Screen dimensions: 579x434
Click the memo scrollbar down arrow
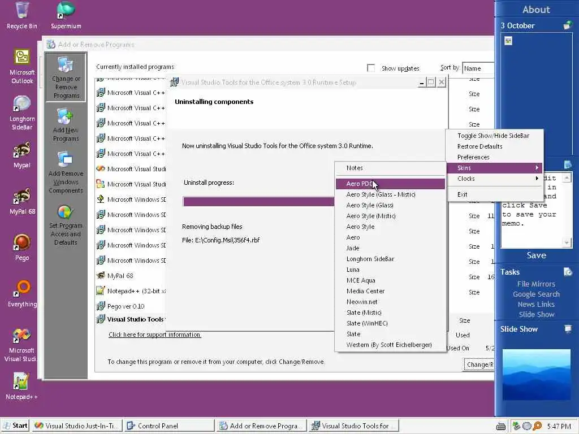click(567, 242)
